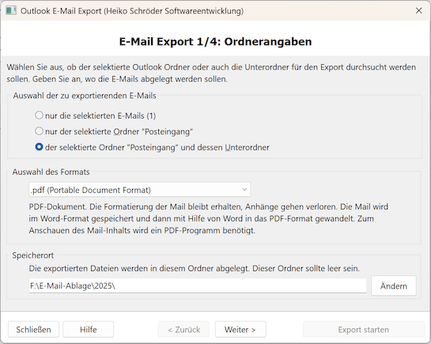Click the "Speicherort" group label
431x344 pixels.
33,255
